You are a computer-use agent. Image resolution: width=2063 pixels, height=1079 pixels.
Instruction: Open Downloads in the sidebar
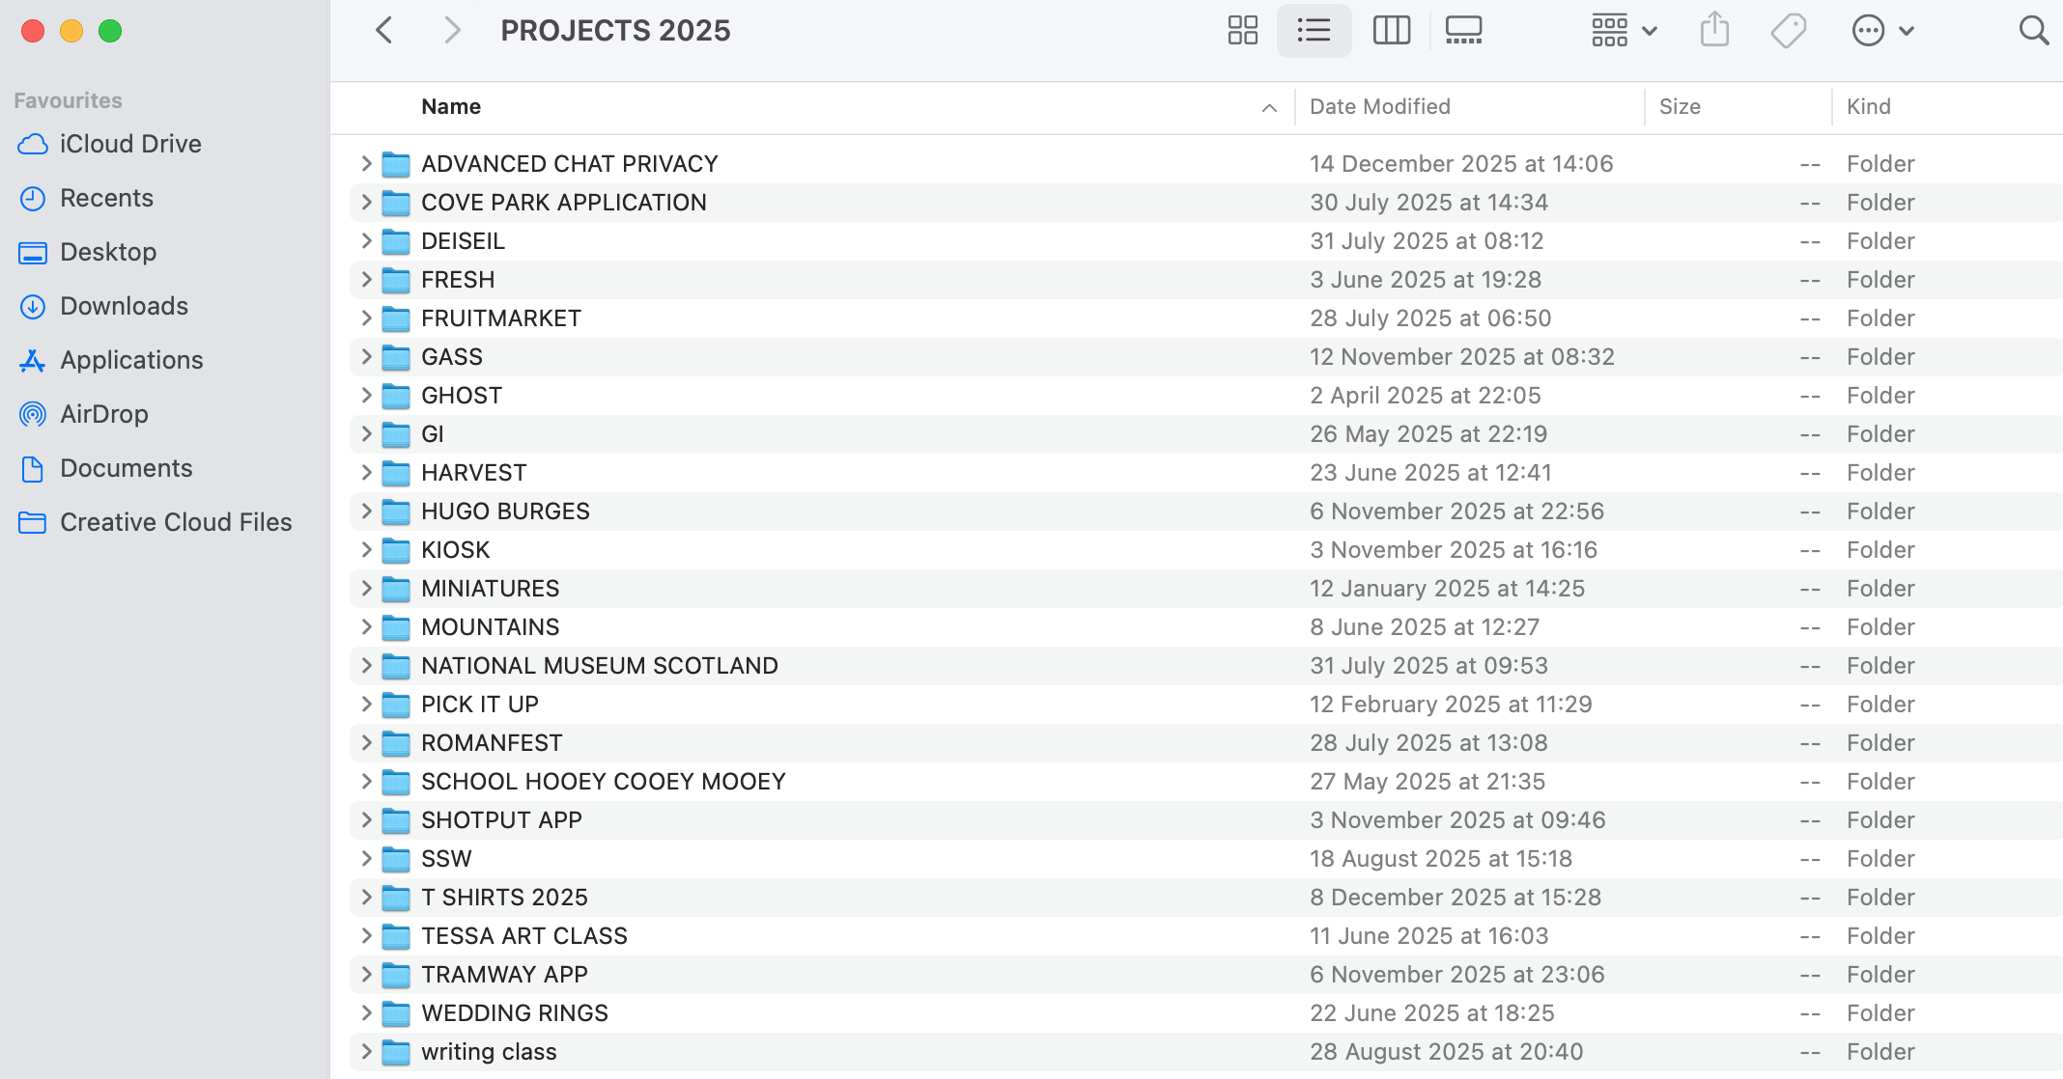(x=124, y=306)
